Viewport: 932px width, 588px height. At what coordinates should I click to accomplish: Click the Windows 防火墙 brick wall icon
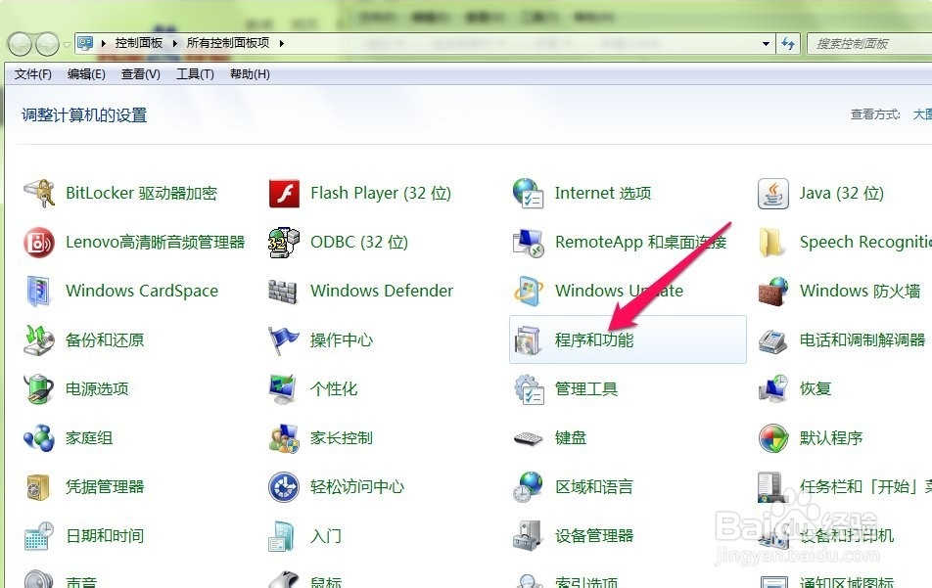point(773,291)
